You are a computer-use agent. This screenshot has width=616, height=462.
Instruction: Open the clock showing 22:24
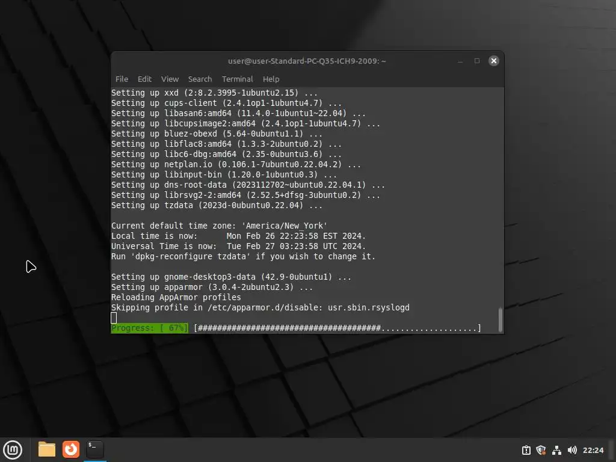pyautogui.click(x=593, y=450)
